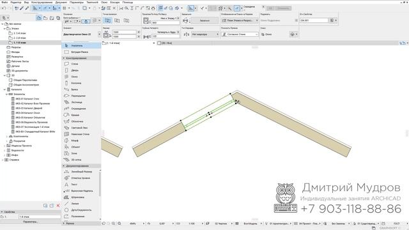
Task: Select the Beam (Балка) tool
Action: click(x=81, y=89)
